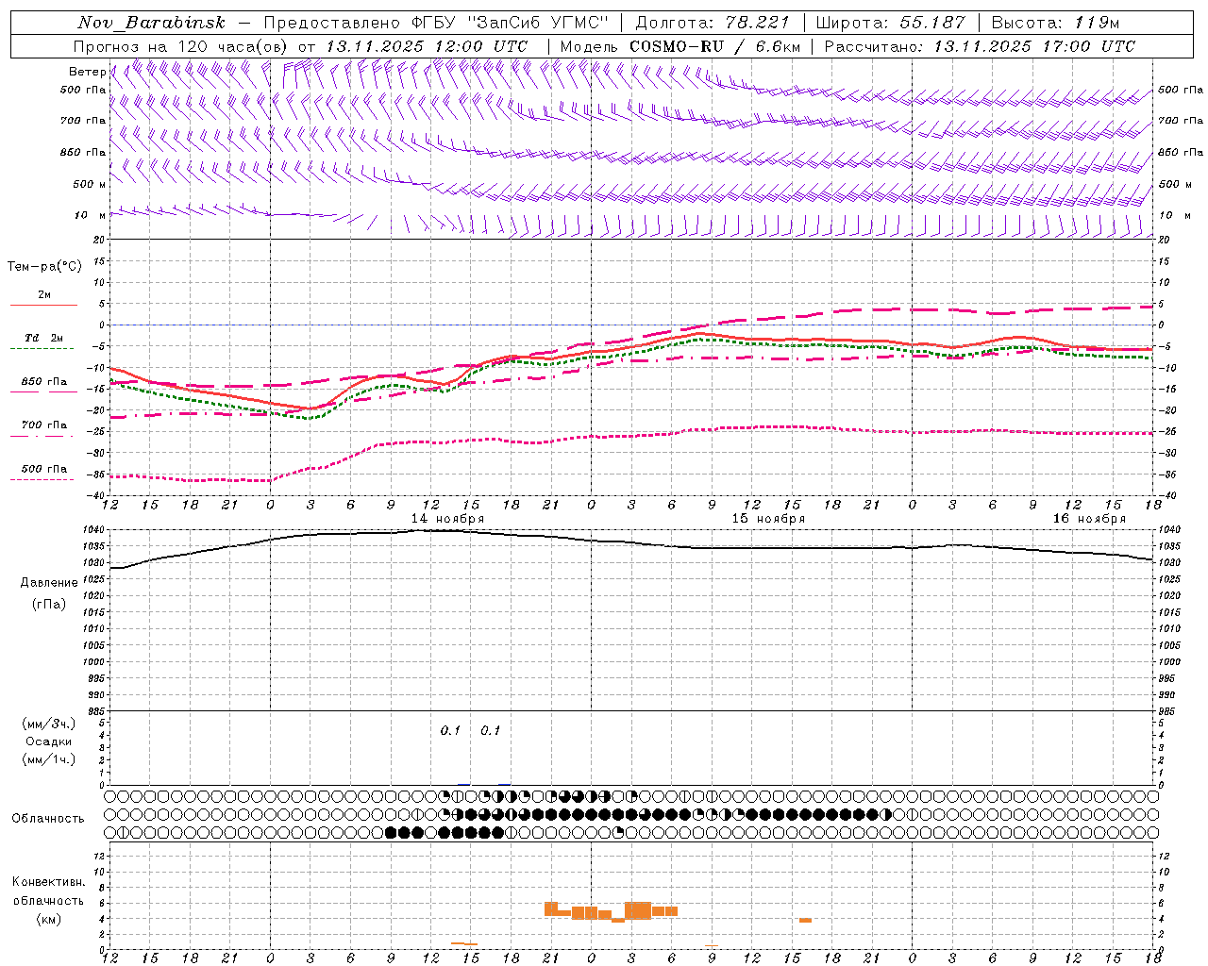The width and height of the screenshot is (1208, 966).
Task: Click the '(гПа)' pressure unit label
Action: point(49,604)
